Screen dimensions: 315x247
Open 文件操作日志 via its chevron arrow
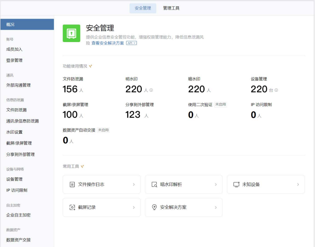tap(134, 184)
